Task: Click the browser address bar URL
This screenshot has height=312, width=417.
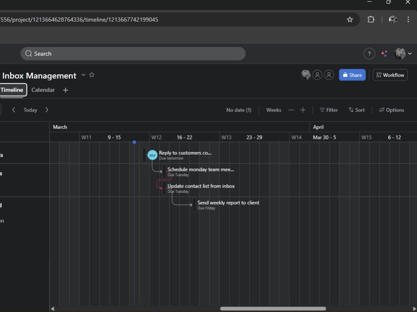Action: [x=79, y=20]
